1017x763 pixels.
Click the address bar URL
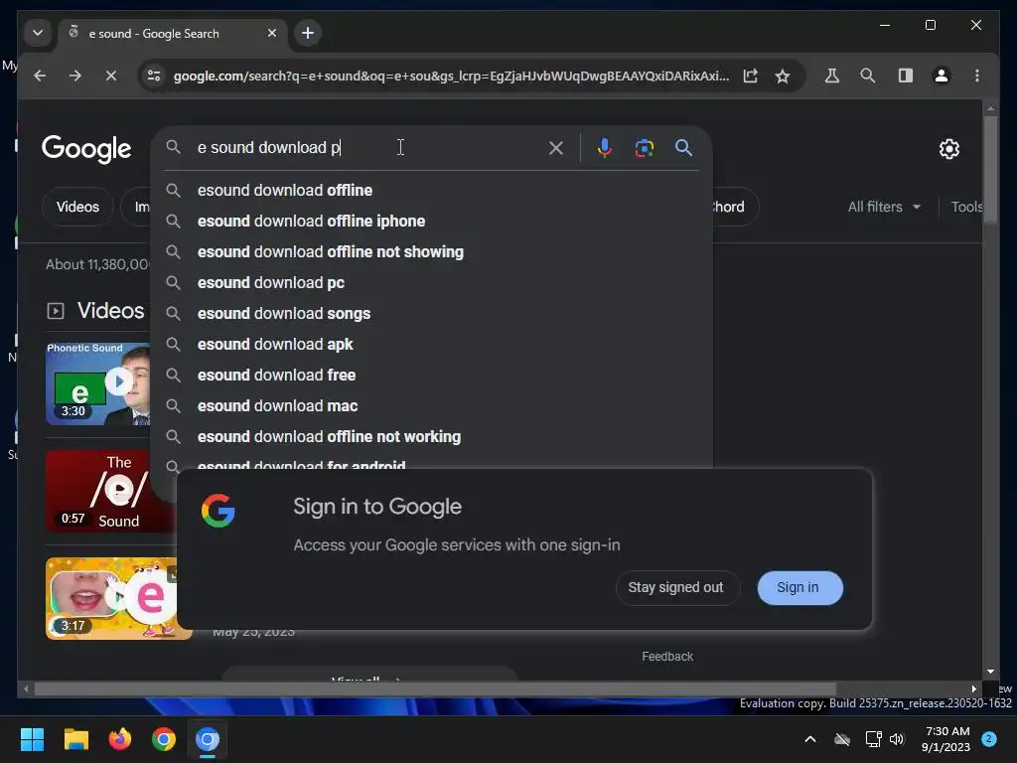tap(451, 76)
